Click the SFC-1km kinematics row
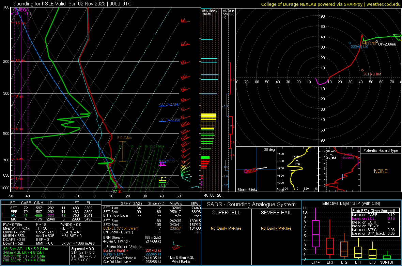The width and height of the screenshot is (402, 266). tap(152, 208)
